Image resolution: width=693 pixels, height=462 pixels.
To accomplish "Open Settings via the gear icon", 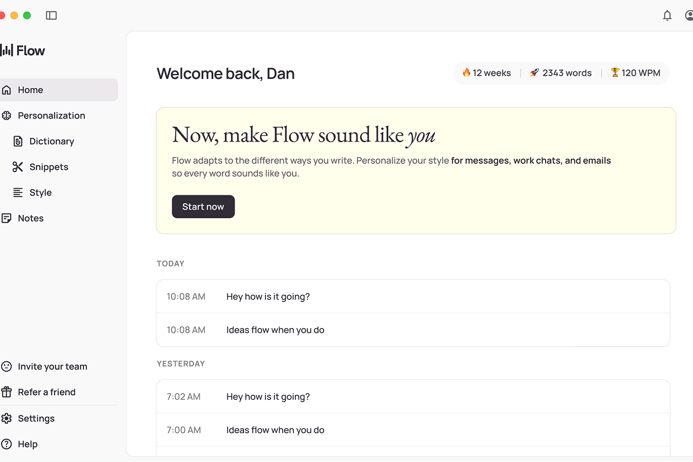I will [8, 418].
